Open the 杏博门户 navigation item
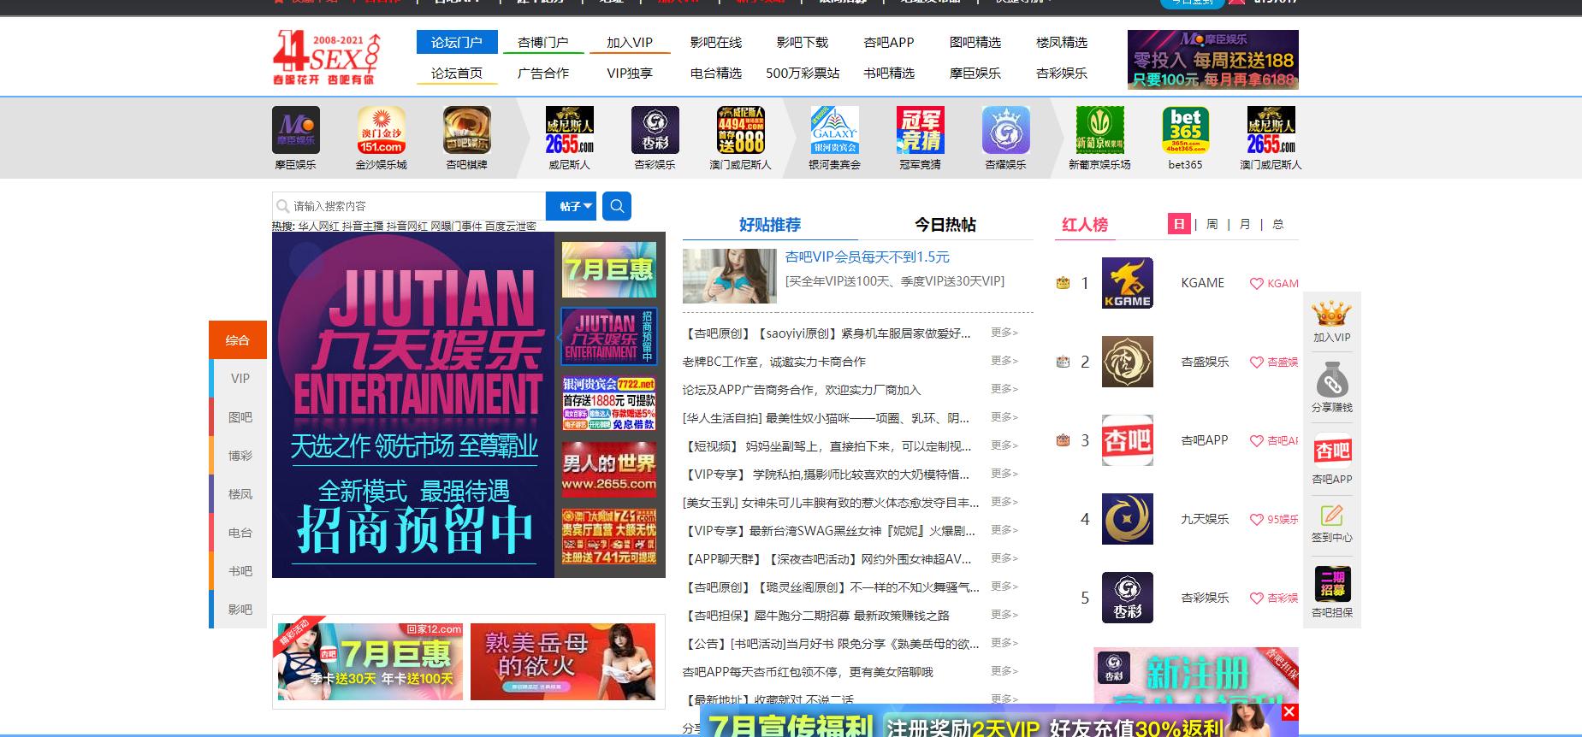Screen dimensions: 1582x737 click(543, 42)
